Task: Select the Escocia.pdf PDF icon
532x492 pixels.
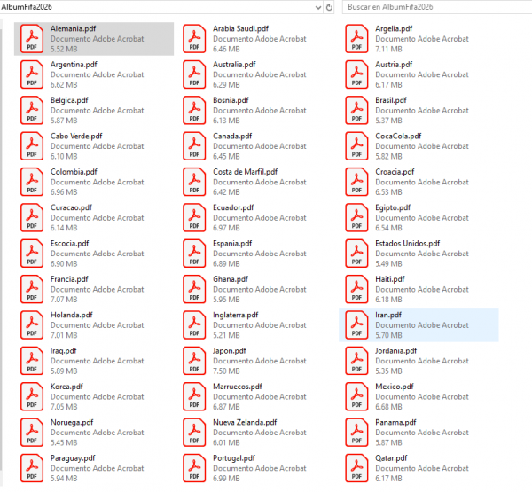Action: point(32,254)
